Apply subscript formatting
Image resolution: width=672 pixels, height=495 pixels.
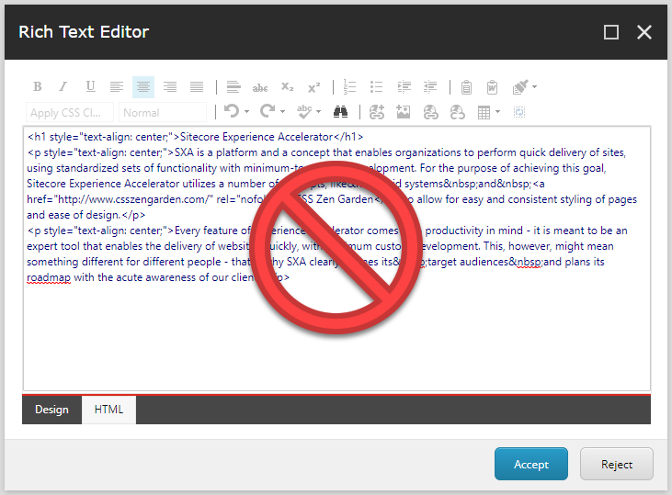point(287,87)
